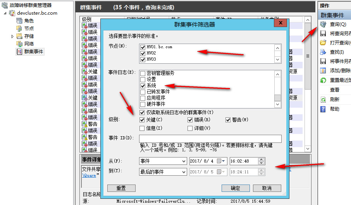Click the 查询(Q) action icon
The width and height of the screenshot is (351, 205).
point(323,24)
